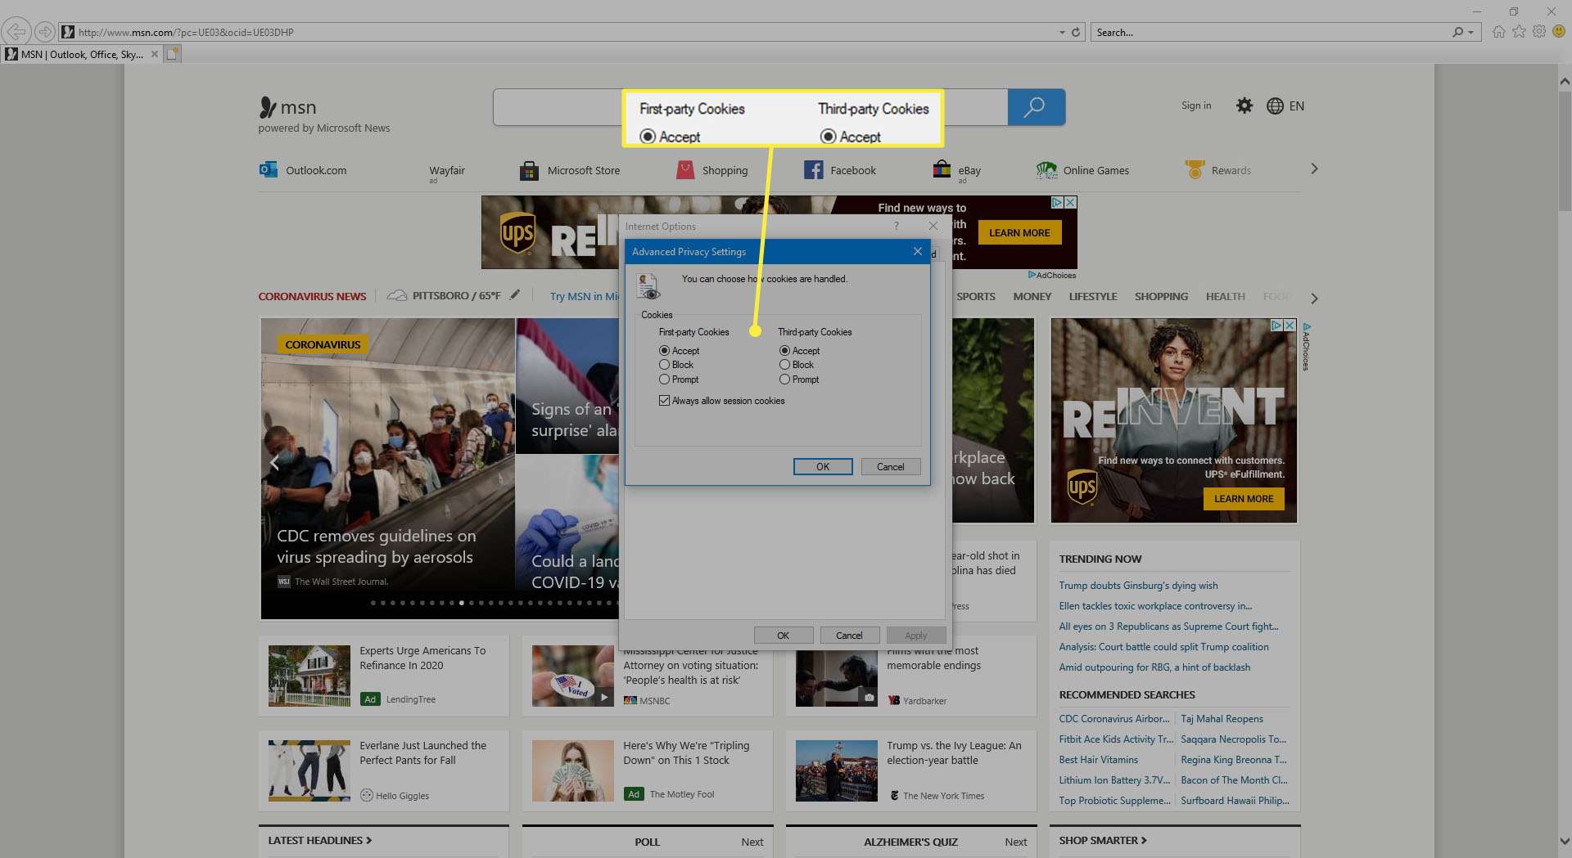Open the Tools gear icon in browser toolbar
1572x858 pixels.
(1539, 32)
